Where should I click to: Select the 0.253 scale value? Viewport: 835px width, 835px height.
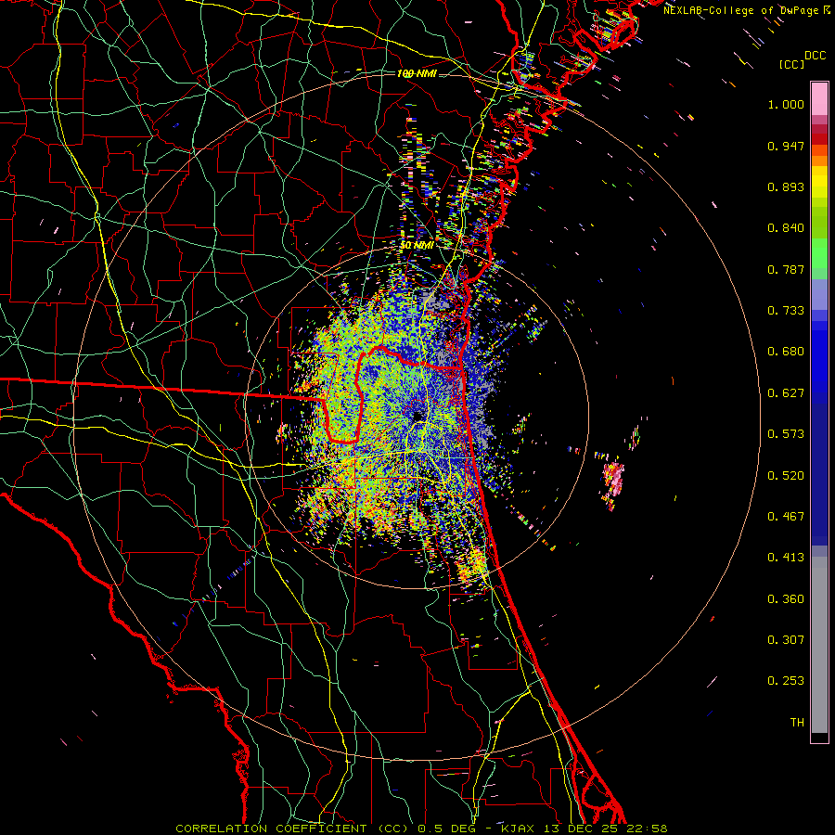pyautogui.click(x=786, y=681)
